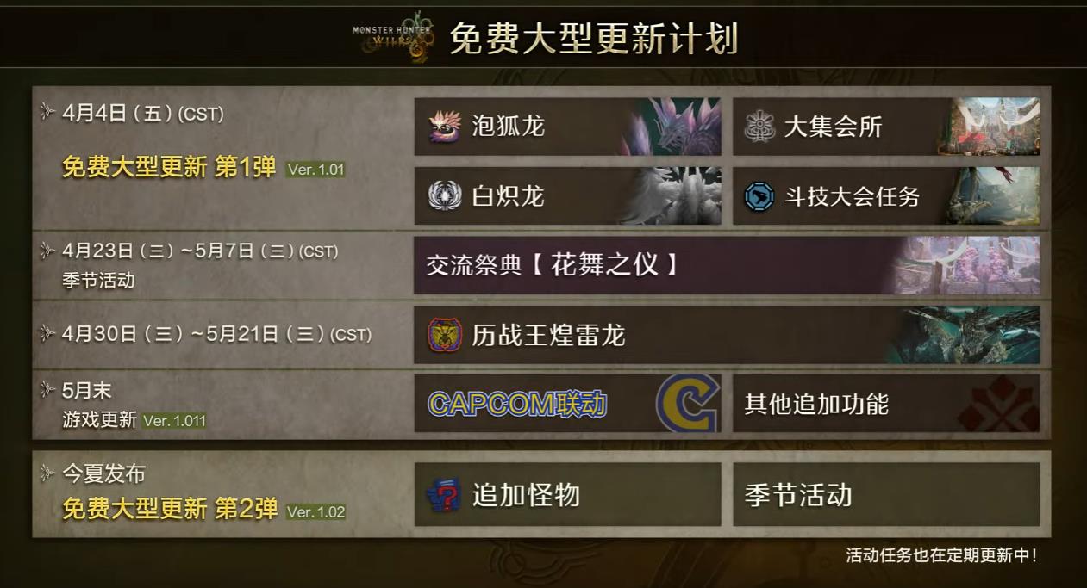The width and height of the screenshot is (1087, 588).
Task: Click the yellow Capcom C logo
Action: coord(687,403)
